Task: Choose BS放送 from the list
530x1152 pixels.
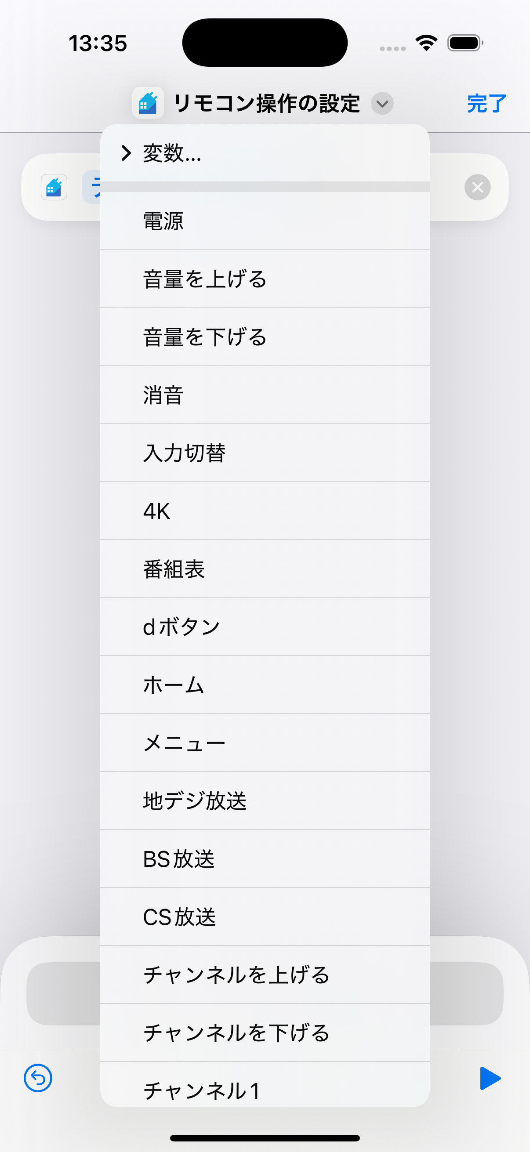Action: pos(265,859)
